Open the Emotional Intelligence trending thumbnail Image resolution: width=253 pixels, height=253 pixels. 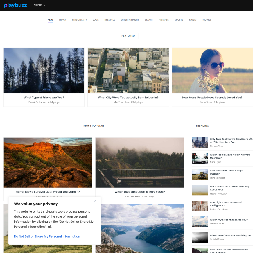(x=200, y=206)
